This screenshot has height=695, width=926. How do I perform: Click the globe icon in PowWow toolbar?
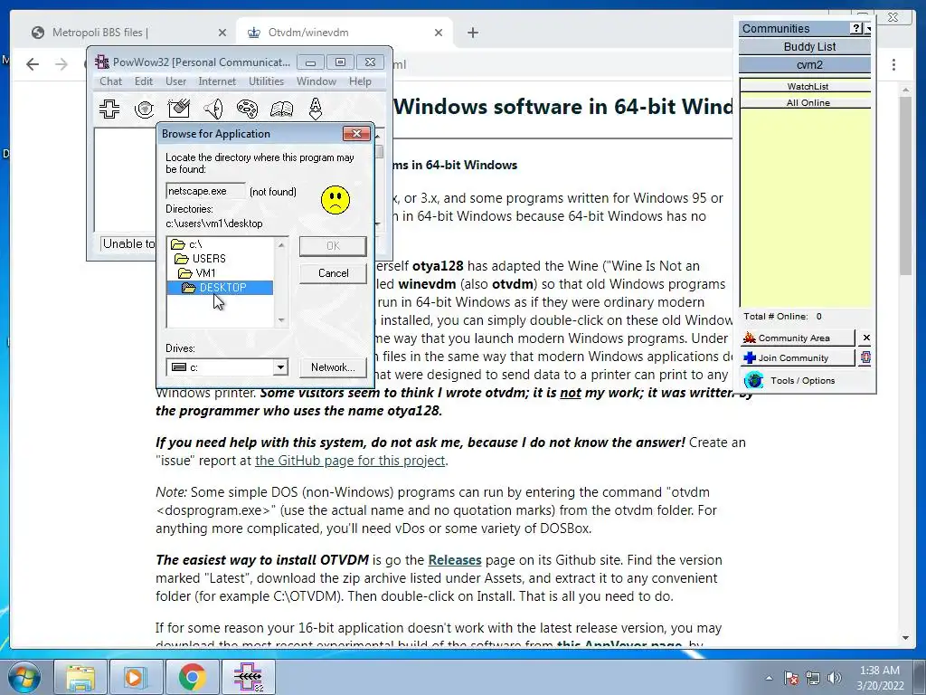144,109
